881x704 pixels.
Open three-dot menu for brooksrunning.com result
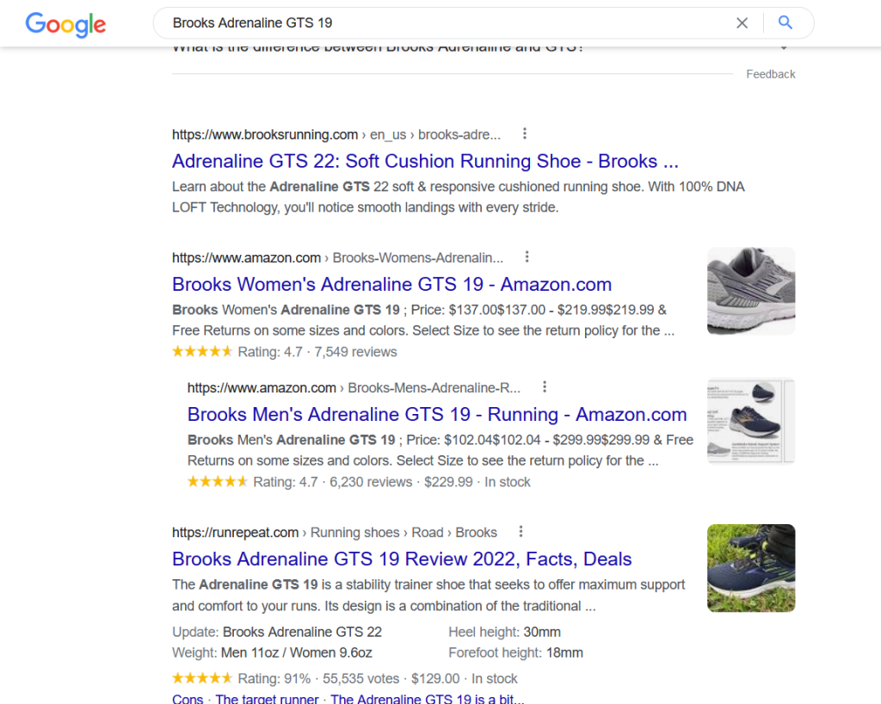tap(525, 134)
